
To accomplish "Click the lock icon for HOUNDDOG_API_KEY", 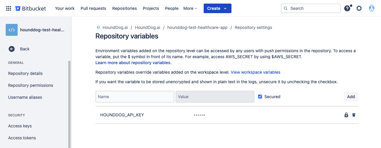I will pos(346,115).
